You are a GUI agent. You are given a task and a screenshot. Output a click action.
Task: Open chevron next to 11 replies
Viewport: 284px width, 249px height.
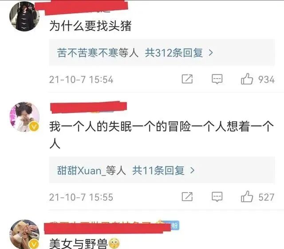click(192, 170)
